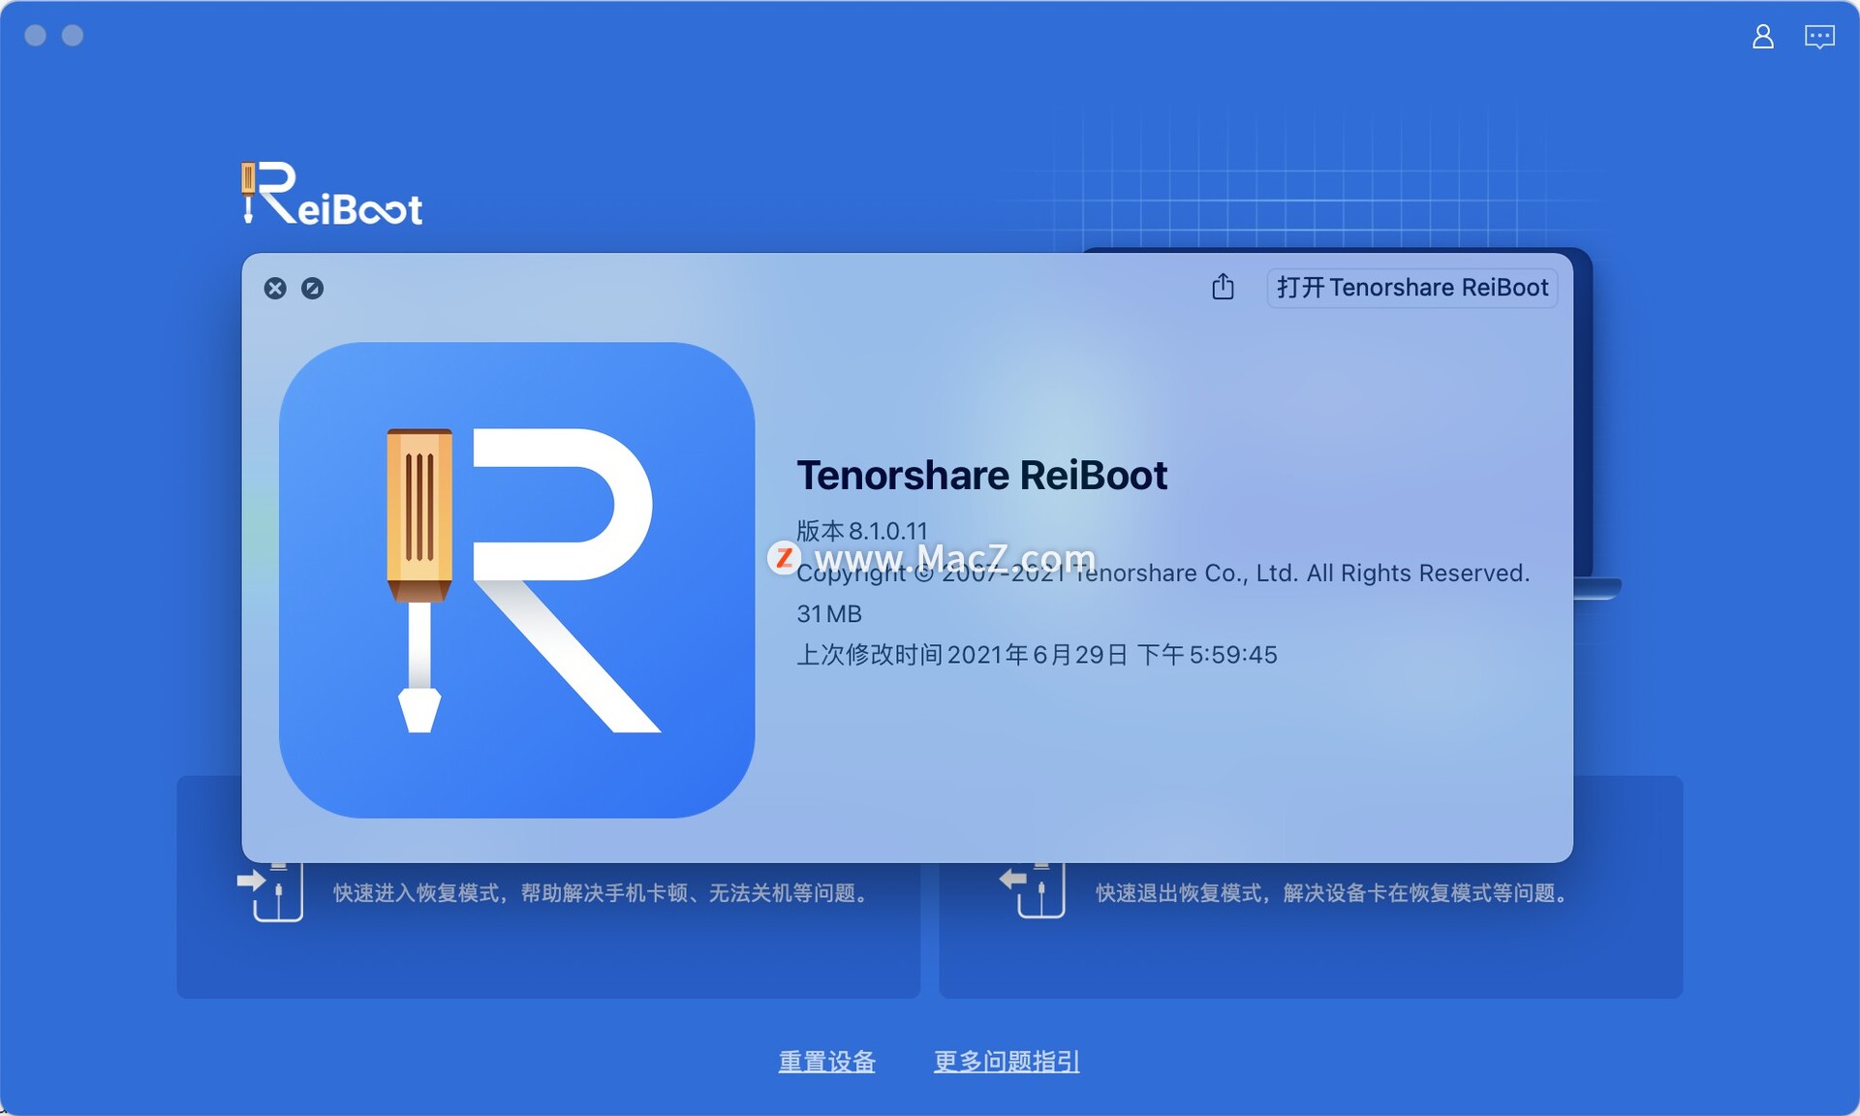1860x1116 pixels.
Task: Click the first gray window control dot
Action: pos(35,36)
